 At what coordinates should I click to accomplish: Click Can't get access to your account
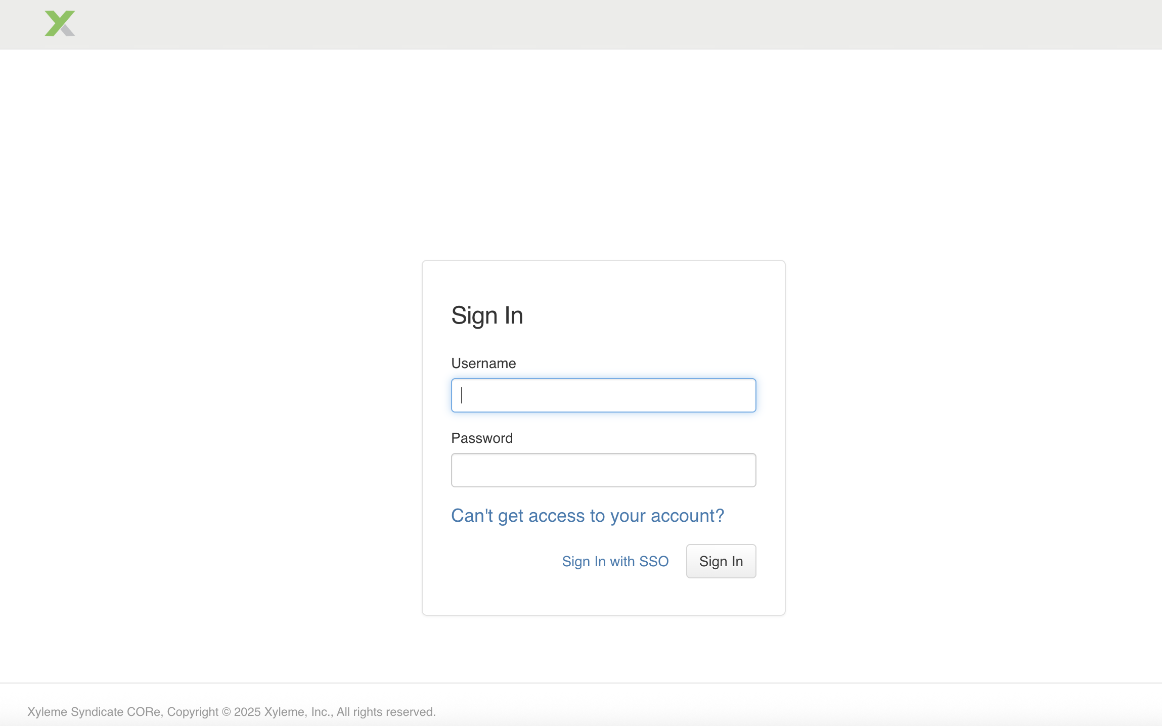pyautogui.click(x=587, y=515)
